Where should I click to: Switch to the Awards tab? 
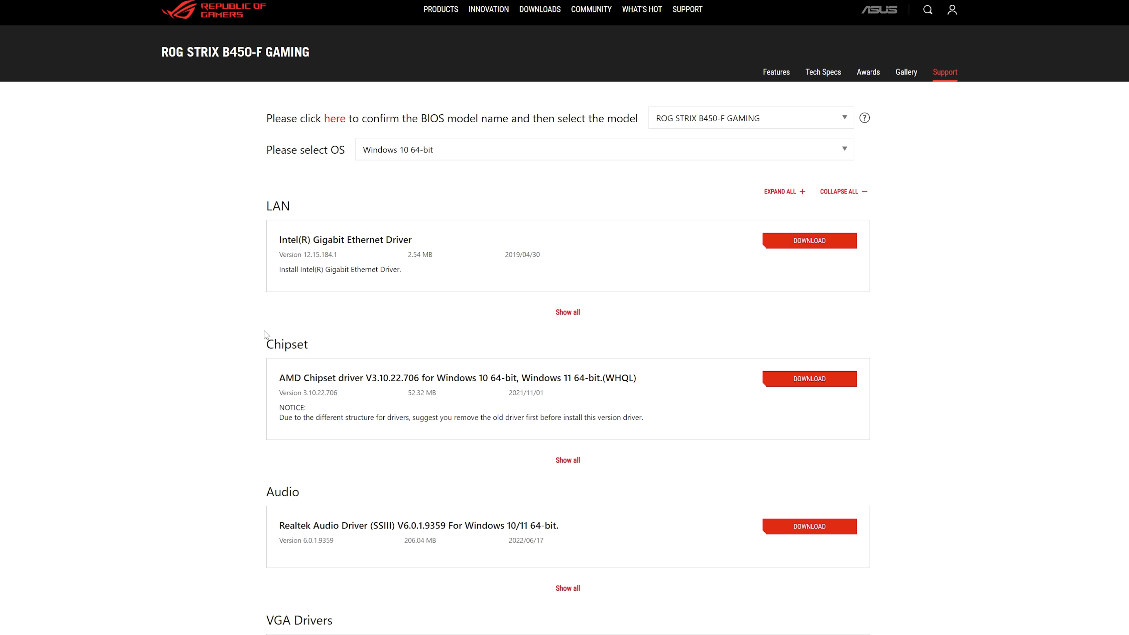click(868, 72)
